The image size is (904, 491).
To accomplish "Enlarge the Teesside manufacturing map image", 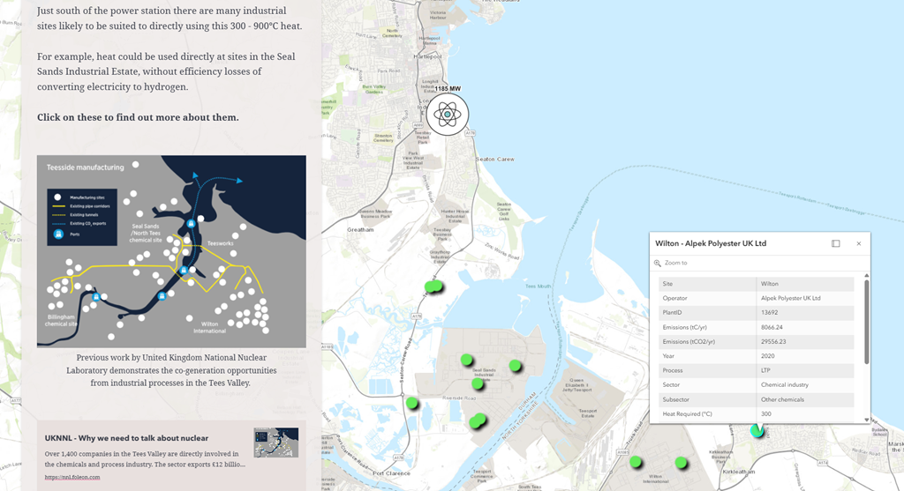I will 171,251.
